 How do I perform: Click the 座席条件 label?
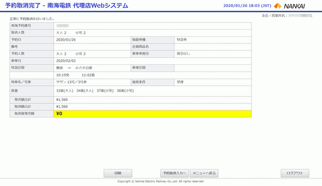coord(139,82)
